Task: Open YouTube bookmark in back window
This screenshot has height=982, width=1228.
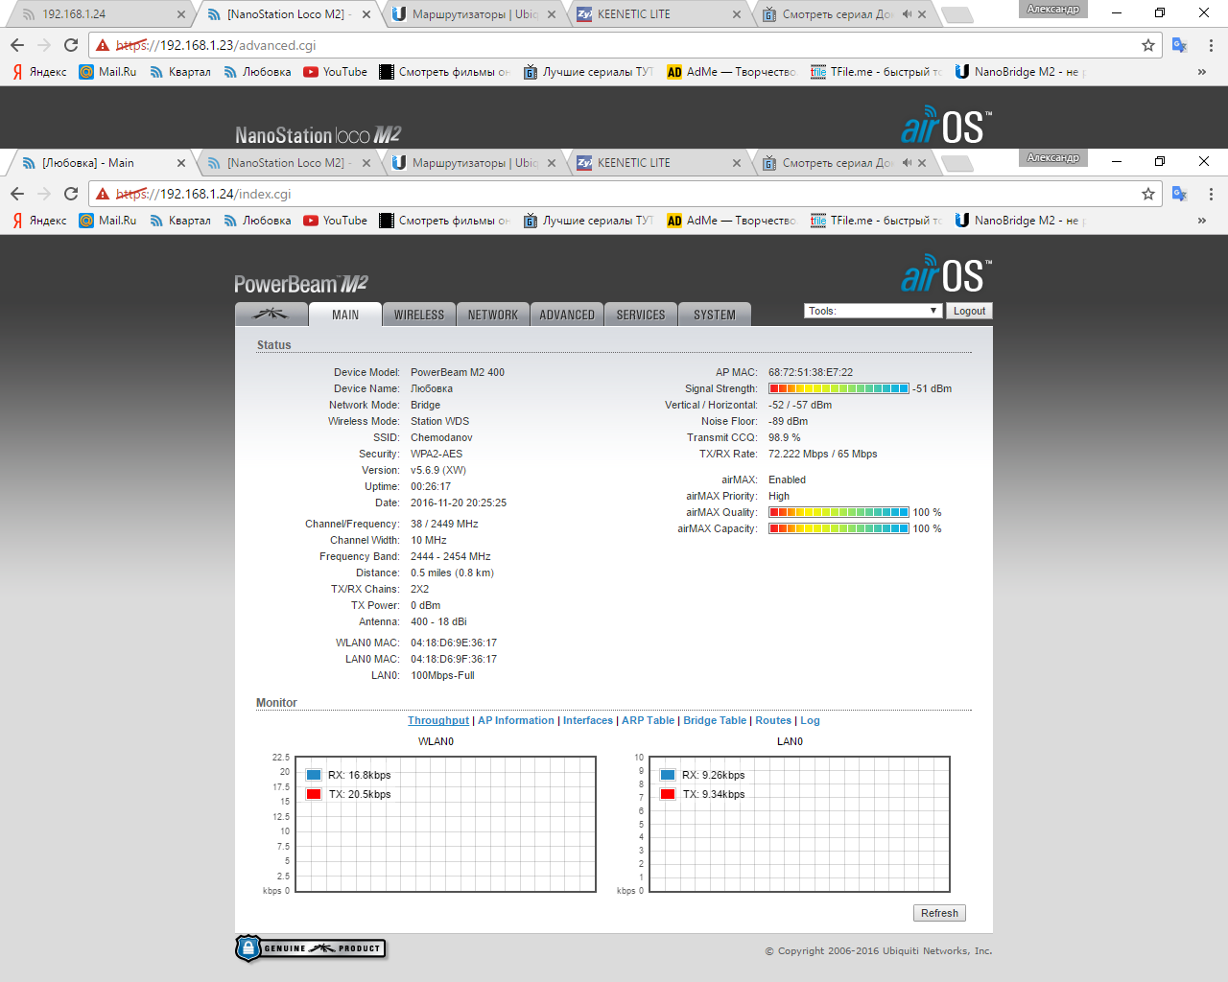Action: point(335,72)
